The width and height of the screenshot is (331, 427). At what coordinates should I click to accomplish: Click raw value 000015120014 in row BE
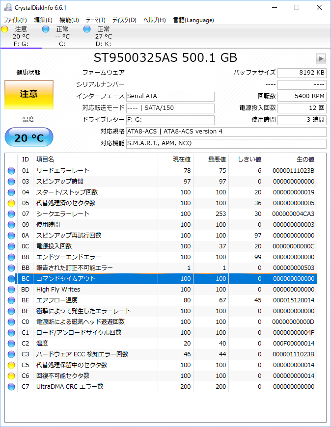(294, 300)
